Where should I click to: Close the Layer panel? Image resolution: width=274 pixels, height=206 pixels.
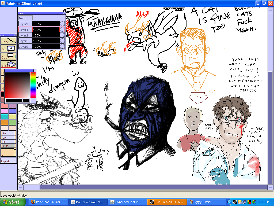click(64, 13)
